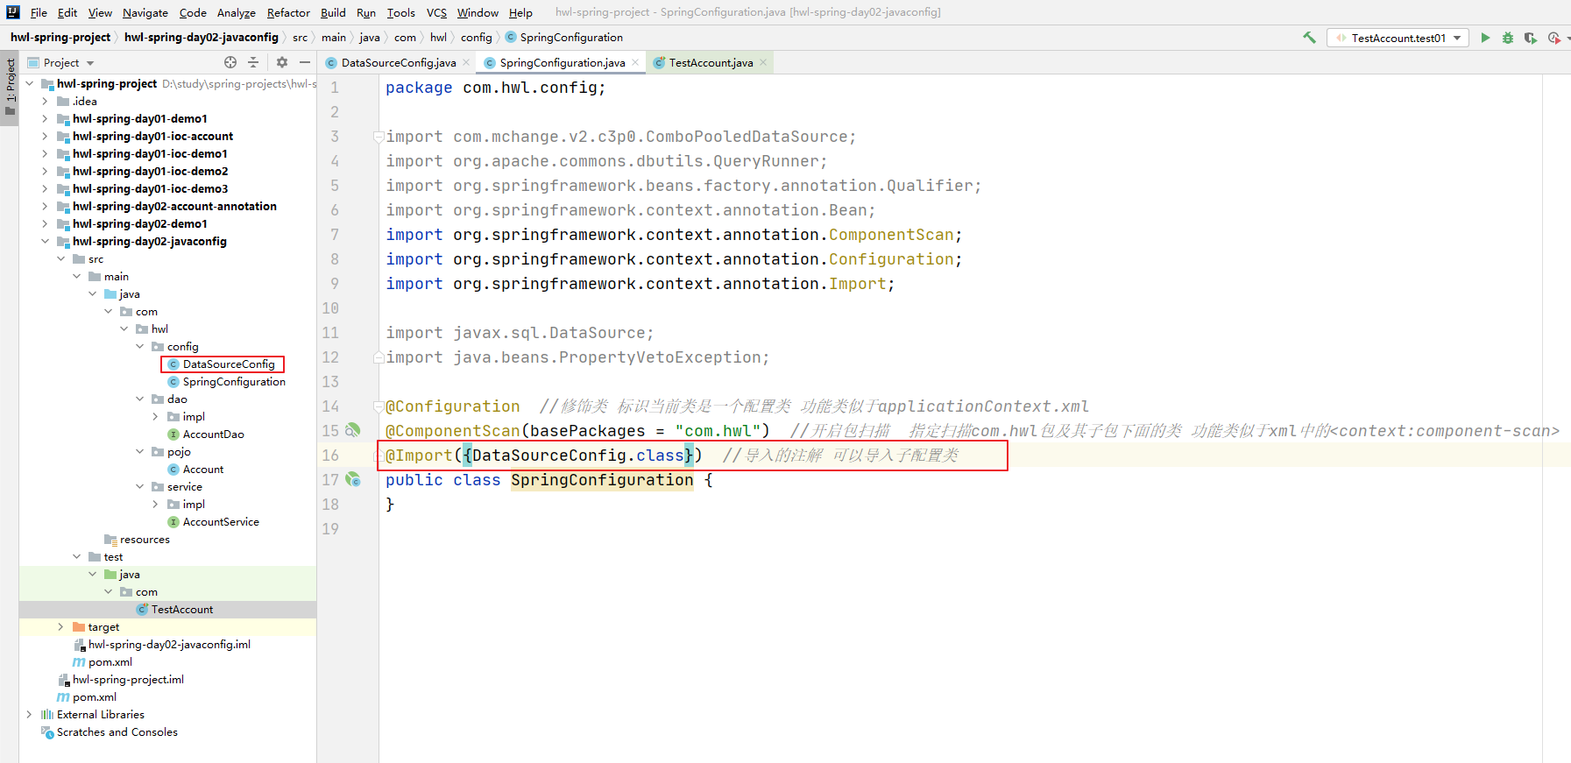Expand hwl-spring-day01-demo1 module arrow
The height and width of the screenshot is (763, 1571).
coord(45,118)
